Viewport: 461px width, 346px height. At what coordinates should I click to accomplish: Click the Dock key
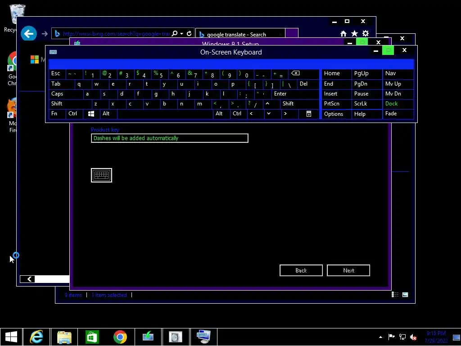pos(398,104)
